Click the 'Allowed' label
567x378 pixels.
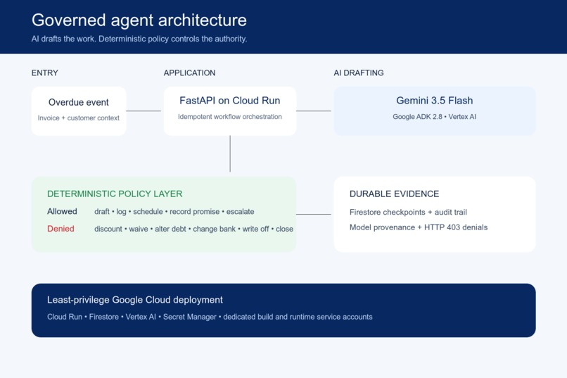click(x=62, y=212)
